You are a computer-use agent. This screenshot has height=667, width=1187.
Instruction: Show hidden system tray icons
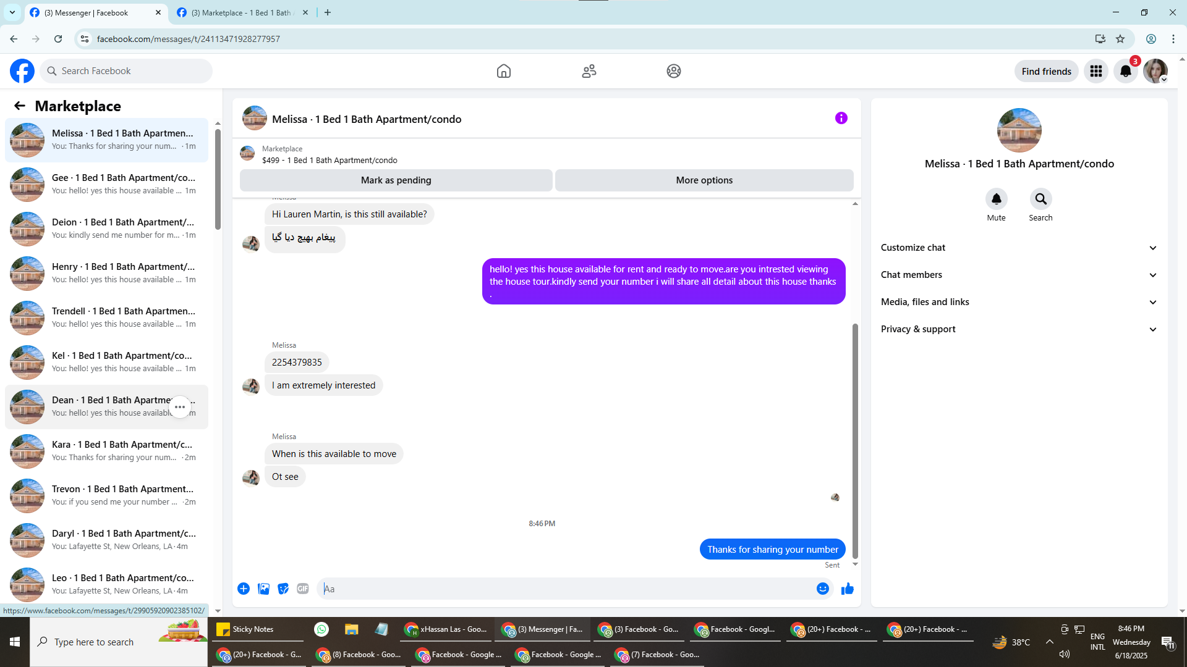click(1050, 642)
